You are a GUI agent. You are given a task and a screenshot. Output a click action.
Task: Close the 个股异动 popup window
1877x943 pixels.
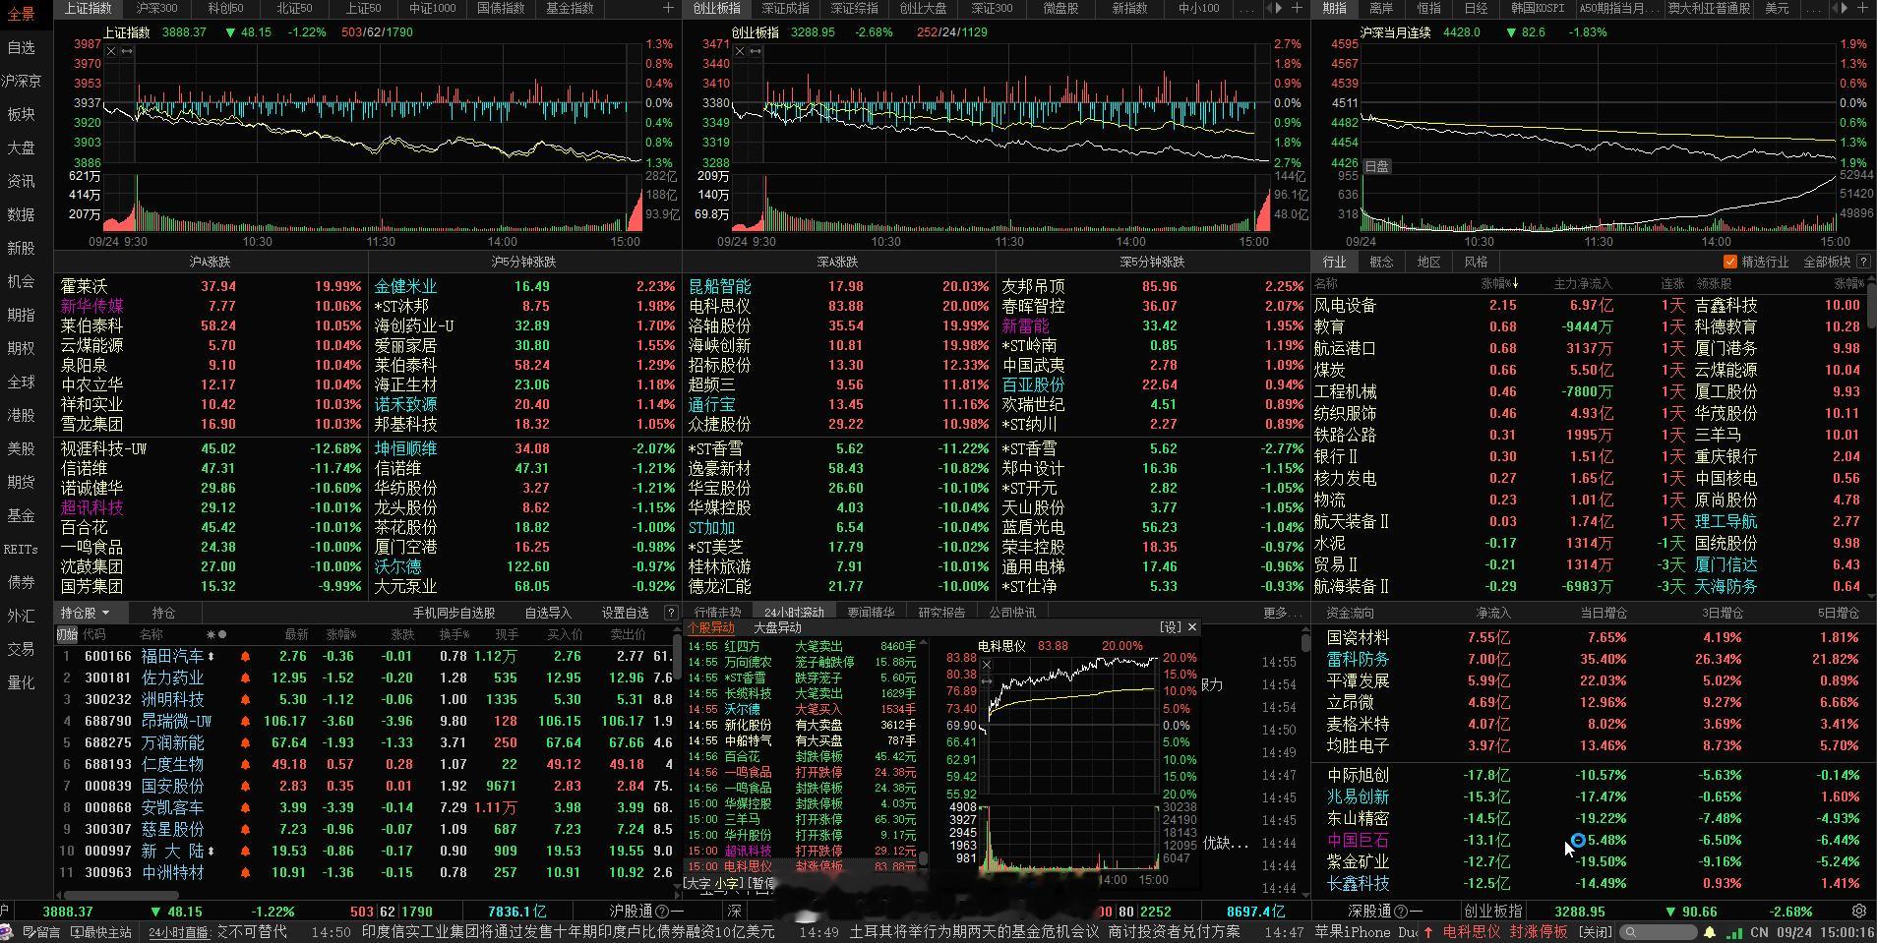pyautogui.click(x=1192, y=627)
